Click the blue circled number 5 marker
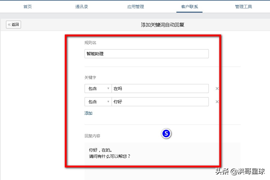The height and width of the screenshot is (180, 270). (x=167, y=134)
